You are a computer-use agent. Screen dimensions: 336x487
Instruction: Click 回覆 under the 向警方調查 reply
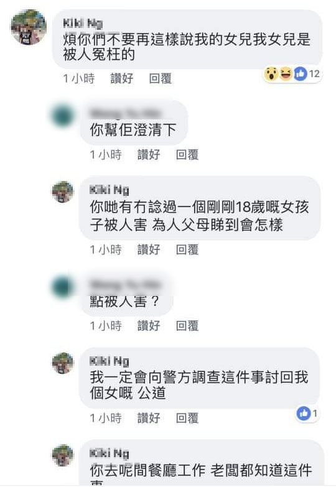[x=187, y=418]
